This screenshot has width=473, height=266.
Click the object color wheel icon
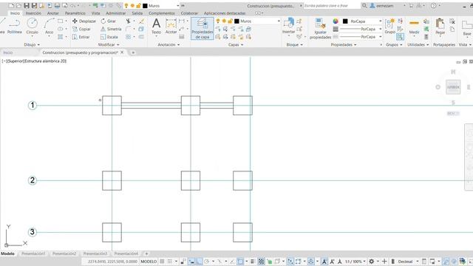click(x=336, y=21)
